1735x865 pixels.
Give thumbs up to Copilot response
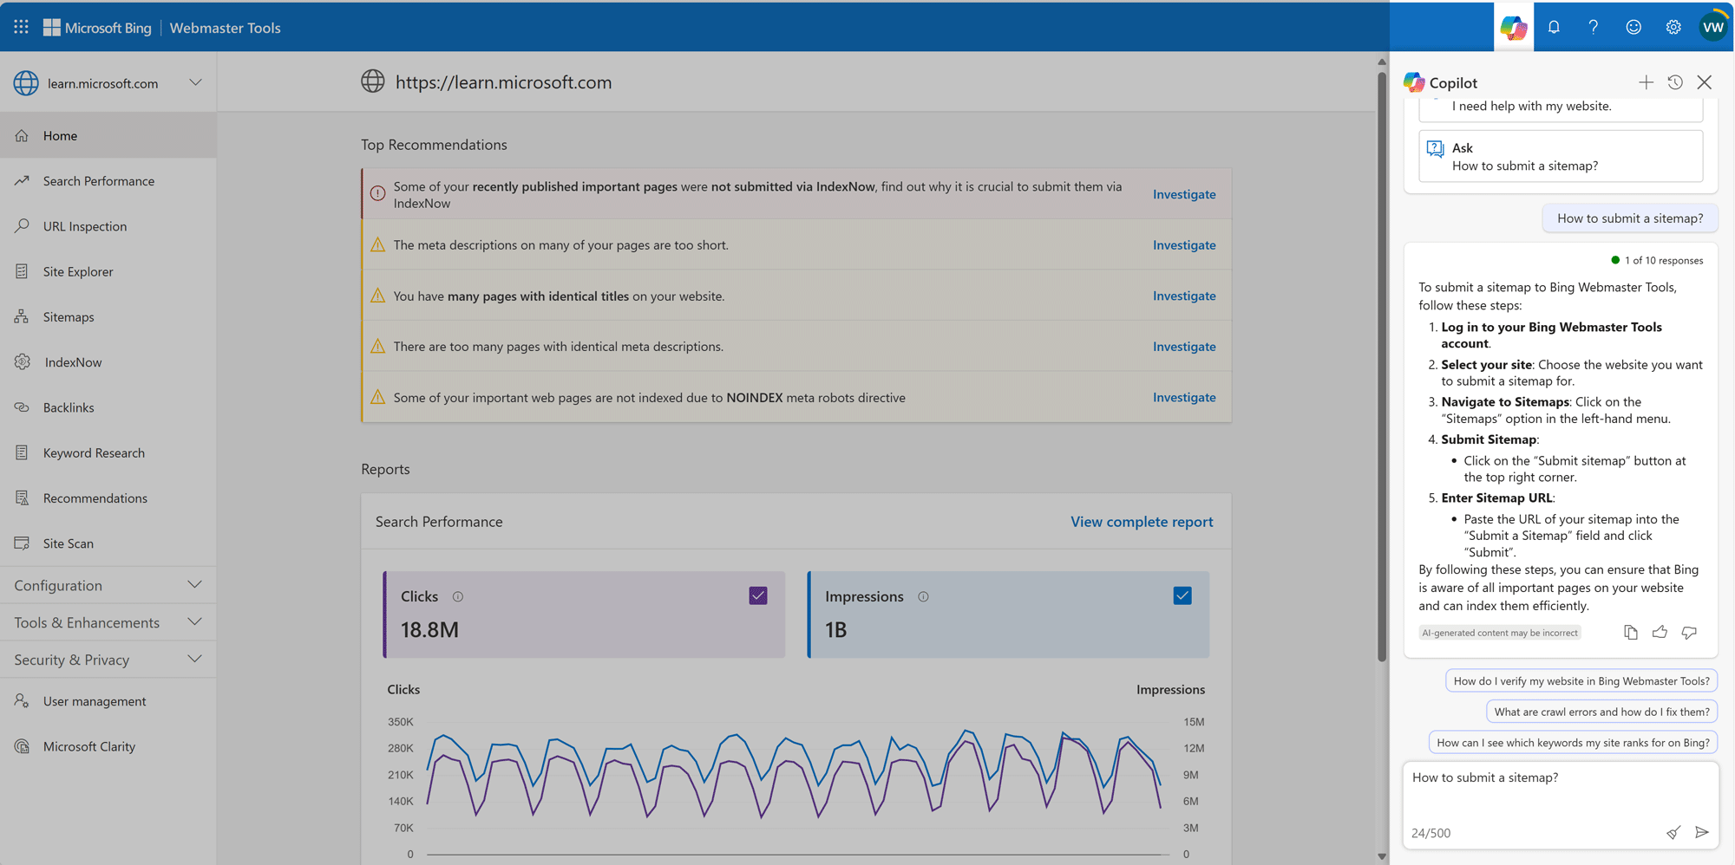[1660, 632]
